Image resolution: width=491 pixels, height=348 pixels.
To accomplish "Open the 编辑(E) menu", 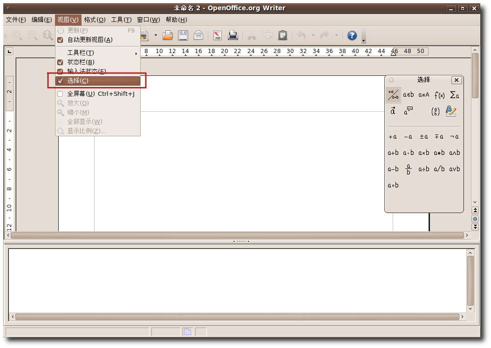I will click(41, 20).
